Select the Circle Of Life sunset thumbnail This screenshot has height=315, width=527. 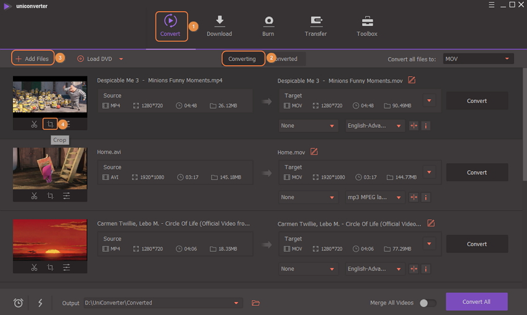[50, 240]
